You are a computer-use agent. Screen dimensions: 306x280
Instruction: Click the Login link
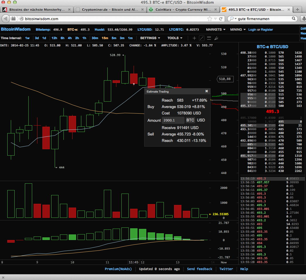(x=252, y=29)
